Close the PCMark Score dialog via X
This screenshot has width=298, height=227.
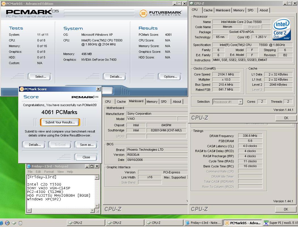(x=98, y=89)
